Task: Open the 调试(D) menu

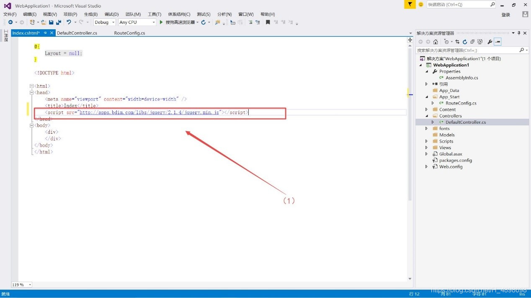Action: coord(111,14)
